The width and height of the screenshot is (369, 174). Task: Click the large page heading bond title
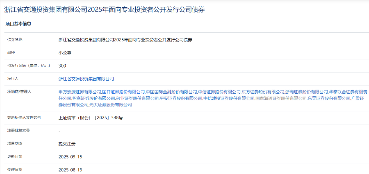[105, 10]
